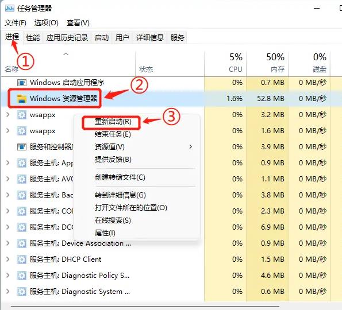342x310 pixels.
Task: Click the horizontal scrollbar at bottom
Action: tap(145, 307)
